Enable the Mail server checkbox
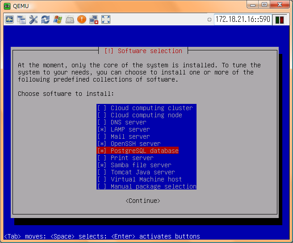This screenshot has height=243, width=293. [x=102, y=136]
